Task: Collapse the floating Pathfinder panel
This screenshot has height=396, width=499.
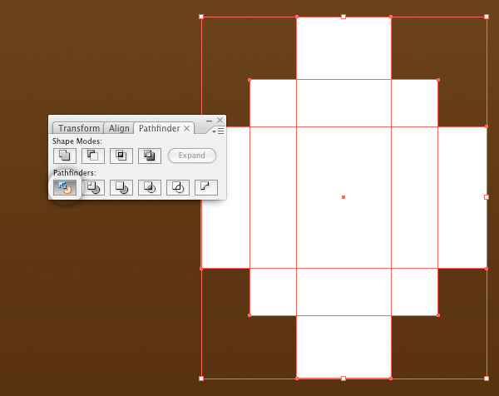Action: (210, 121)
